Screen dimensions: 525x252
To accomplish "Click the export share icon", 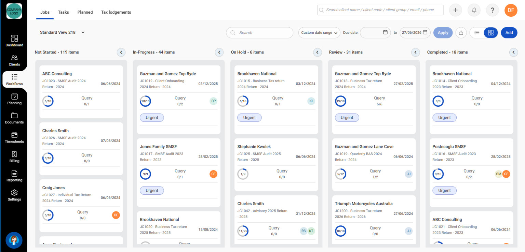I will [x=461, y=33].
